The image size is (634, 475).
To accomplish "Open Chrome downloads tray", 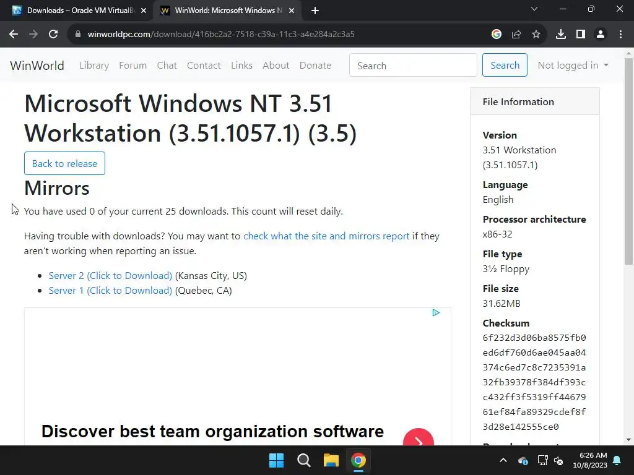I will (x=561, y=35).
